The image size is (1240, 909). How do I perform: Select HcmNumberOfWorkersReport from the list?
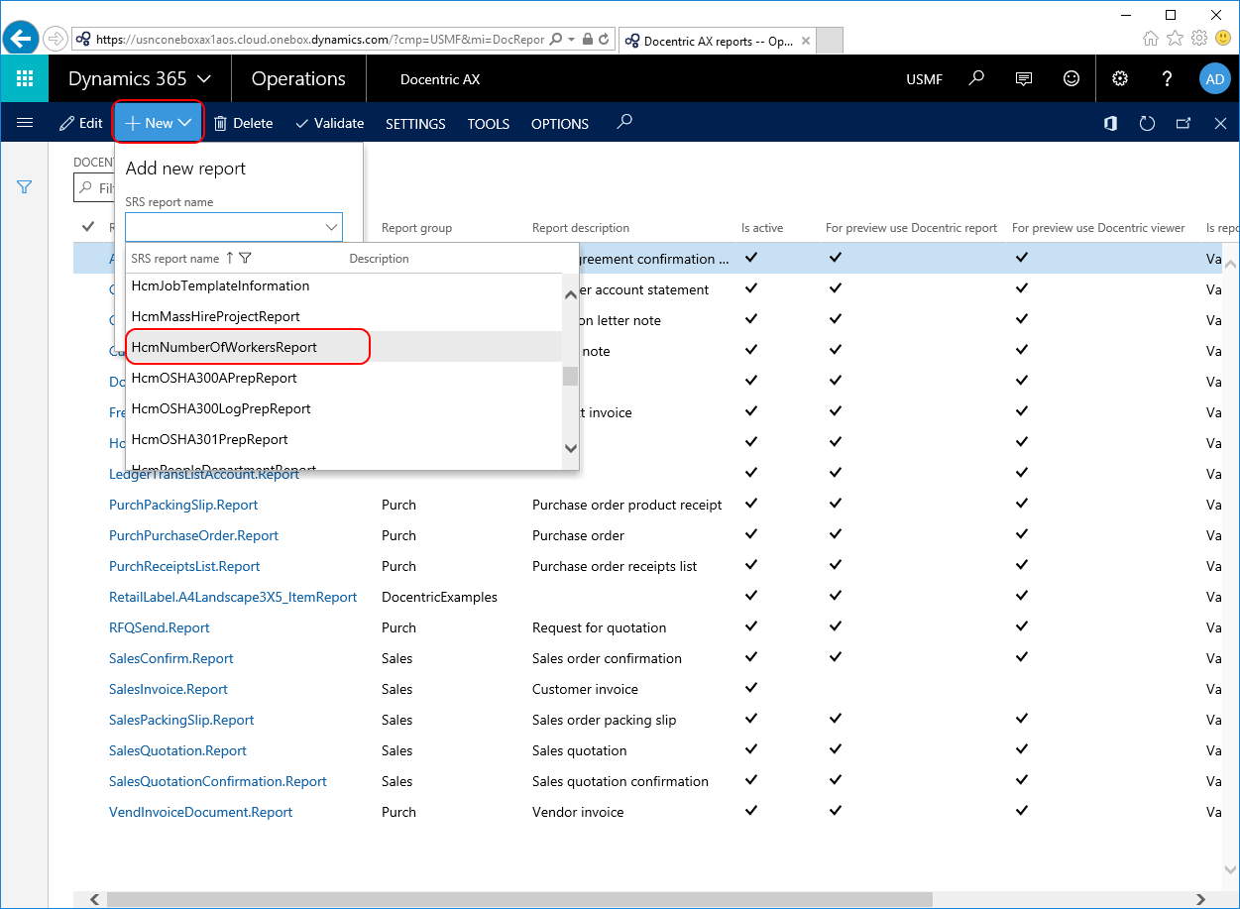[344, 347]
